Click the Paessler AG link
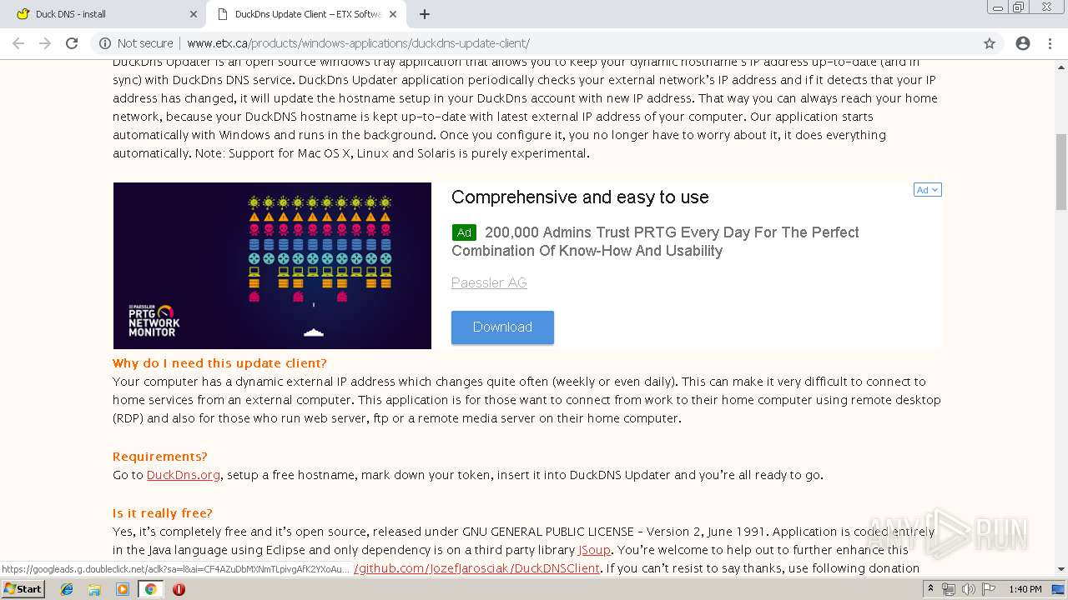Screen dimensions: 1068x600 [489, 282]
